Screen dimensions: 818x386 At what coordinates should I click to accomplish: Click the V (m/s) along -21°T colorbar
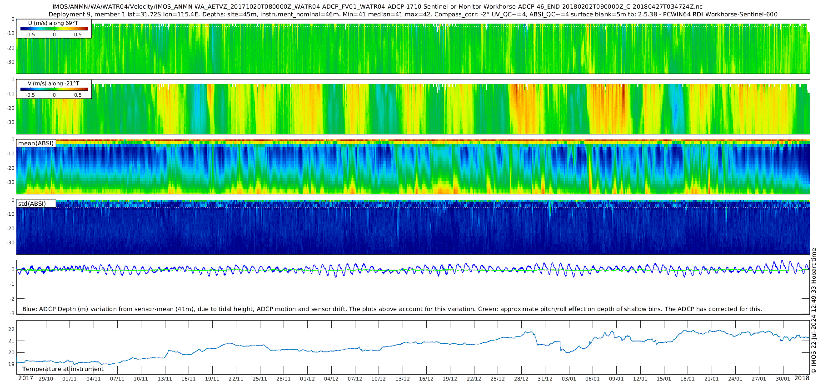tap(54, 89)
